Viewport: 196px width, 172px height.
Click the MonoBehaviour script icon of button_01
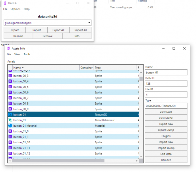click(x=10, y=120)
